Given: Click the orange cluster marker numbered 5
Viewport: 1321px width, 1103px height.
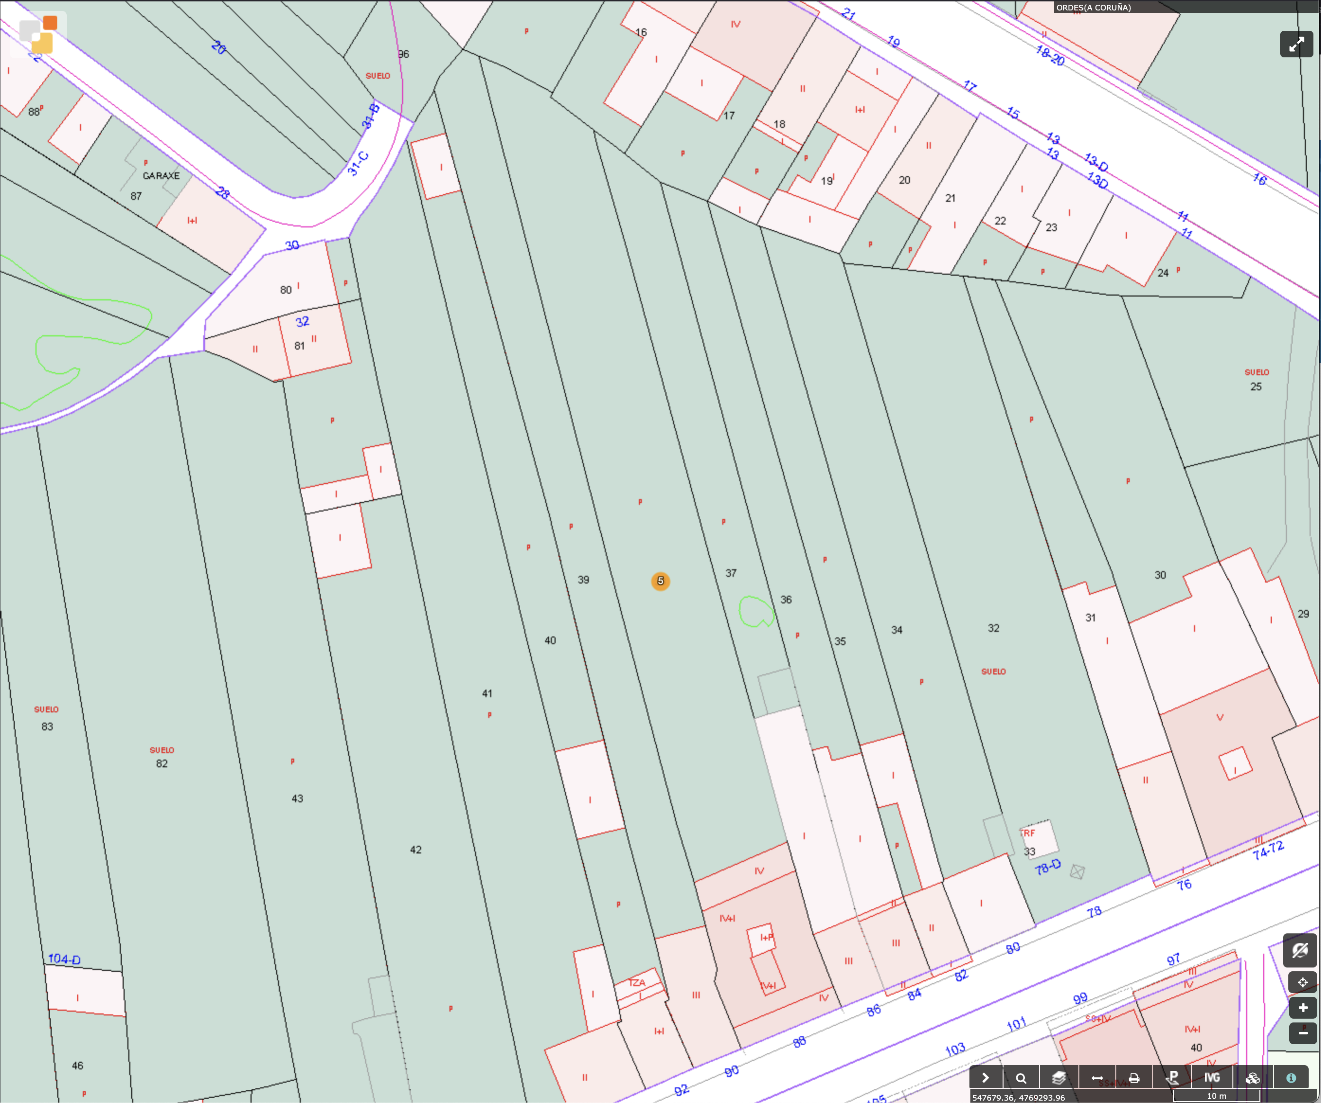Looking at the screenshot, I should (x=660, y=581).
